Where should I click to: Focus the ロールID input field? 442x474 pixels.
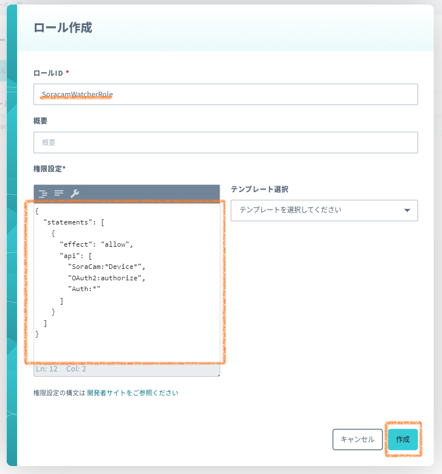click(x=226, y=95)
